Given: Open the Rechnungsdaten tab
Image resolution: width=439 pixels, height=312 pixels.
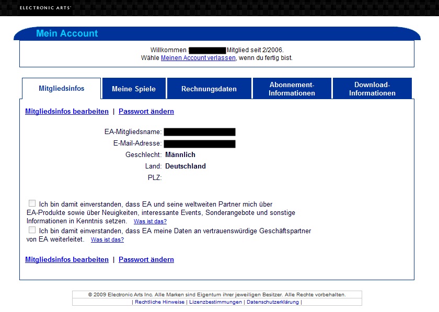Looking at the screenshot, I should pyautogui.click(x=209, y=89).
